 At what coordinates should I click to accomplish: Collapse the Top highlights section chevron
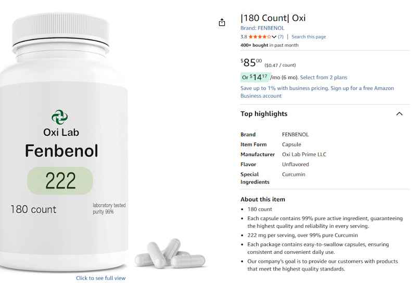point(399,114)
